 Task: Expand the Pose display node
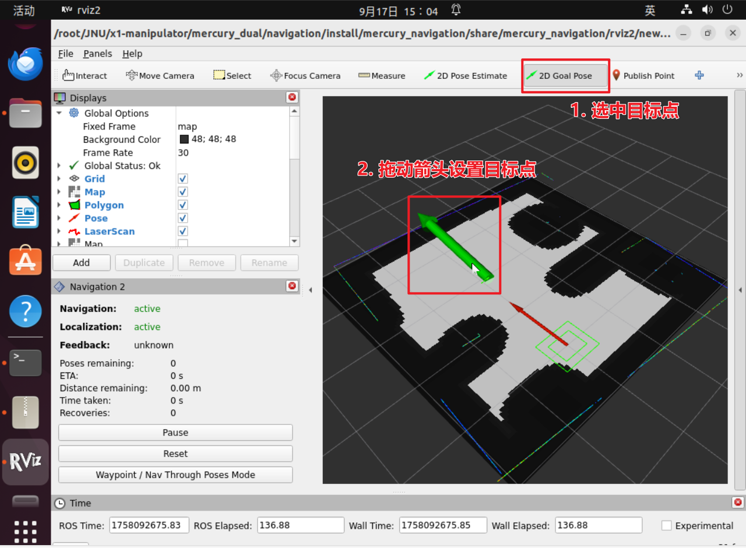pyautogui.click(x=59, y=218)
